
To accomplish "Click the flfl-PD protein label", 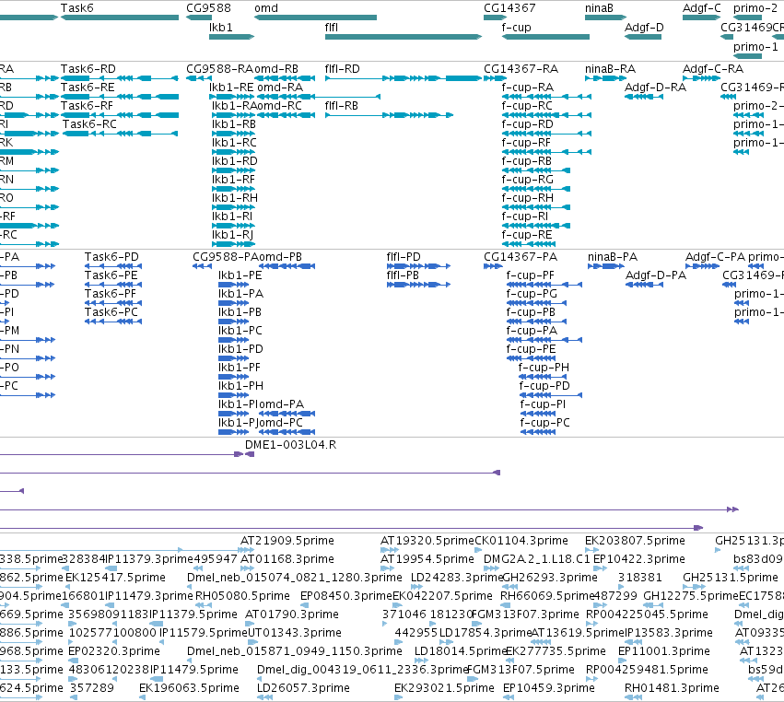I will tap(404, 257).
